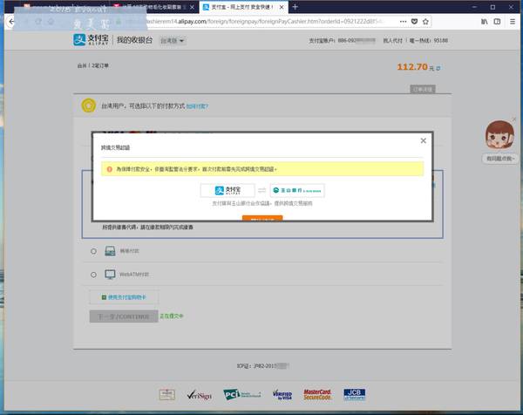Click the orange warning icon in yellow notice
Screen dimensions: 523x415
[110, 169]
